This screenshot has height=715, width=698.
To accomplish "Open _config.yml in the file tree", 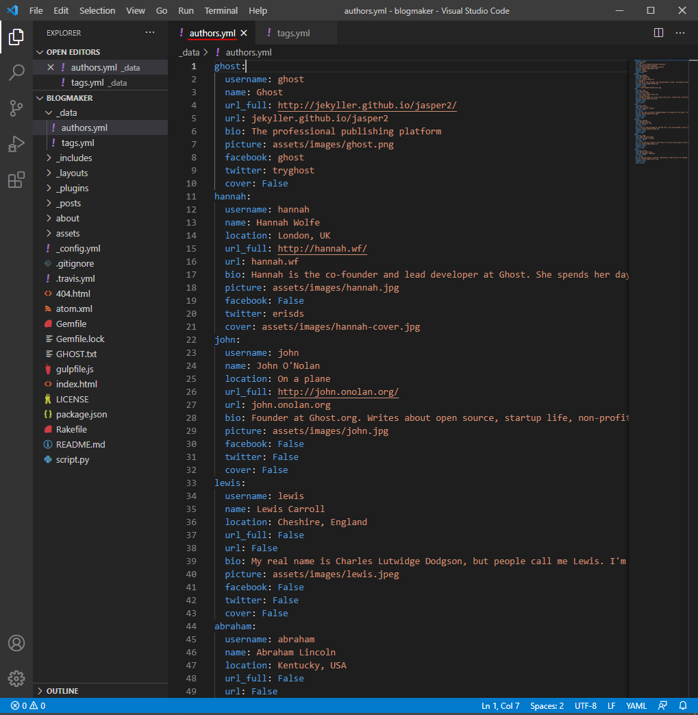I will click(100, 249).
